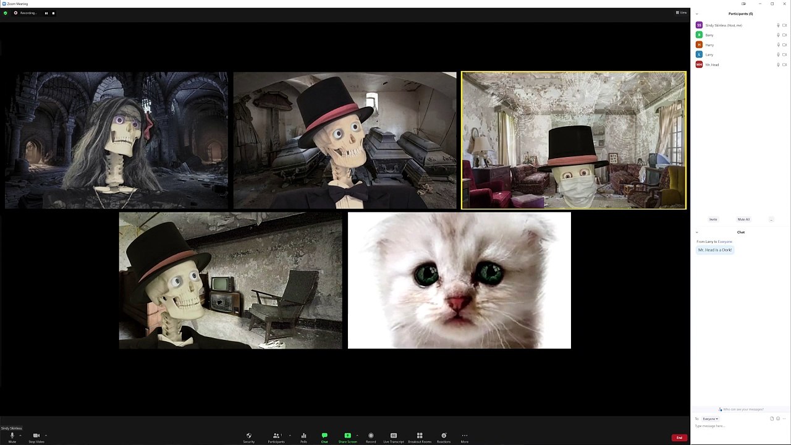This screenshot has height=445, width=791.
Task: Start Share Screen
Action: [347, 437]
